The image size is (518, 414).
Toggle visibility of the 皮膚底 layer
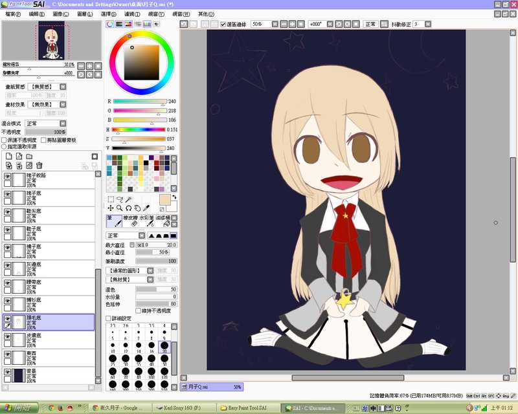7,336
